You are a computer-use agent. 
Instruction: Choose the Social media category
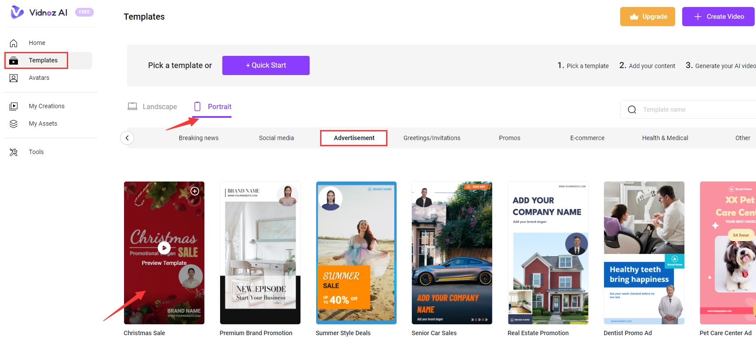click(x=276, y=138)
